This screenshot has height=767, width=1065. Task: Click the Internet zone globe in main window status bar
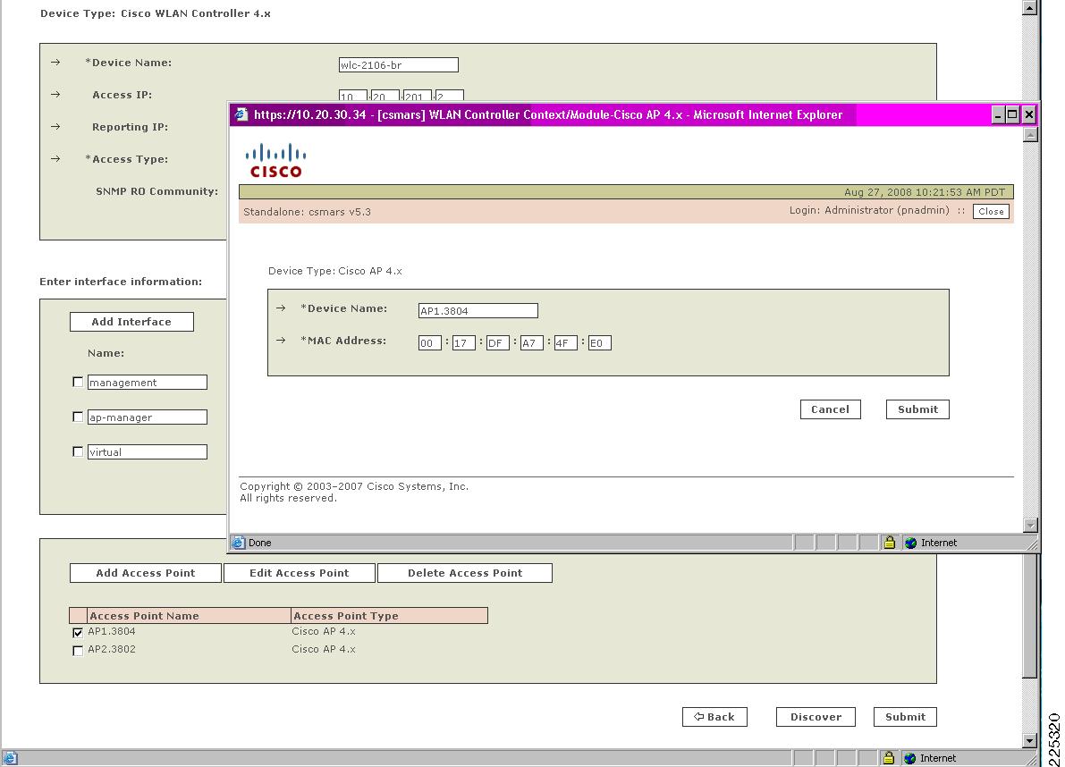910,759
